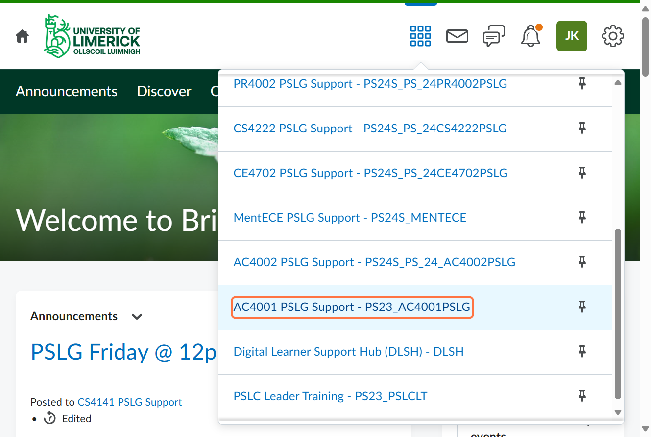Pin the Digital Learner Support Hub course
Viewport: 651px width, 437px height.
pyautogui.click(x=582, y=352)
